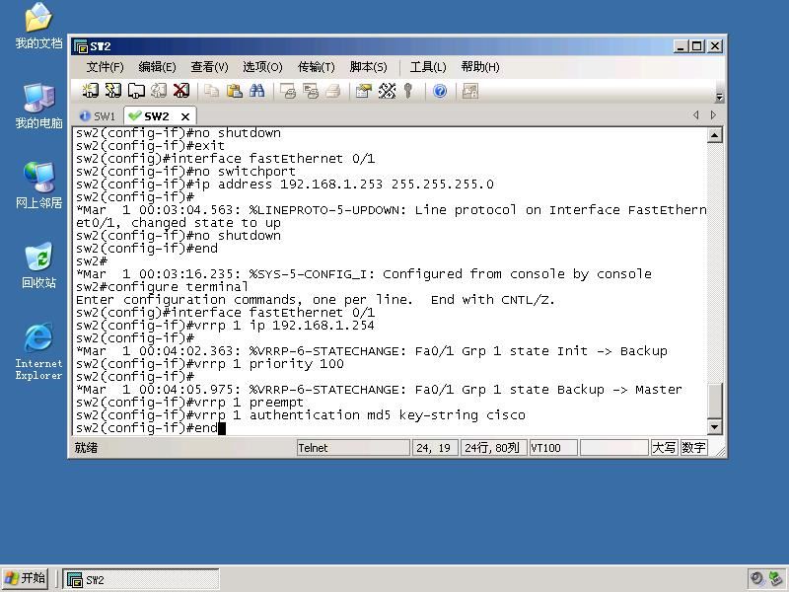
Task: Click the SW2 taskbar button
Action: (141, 579)
